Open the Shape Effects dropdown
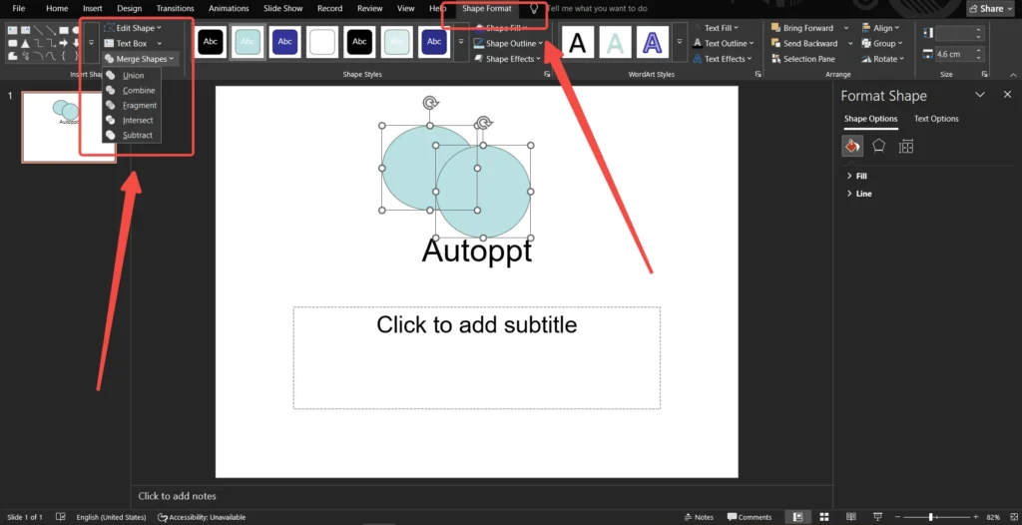Image resolution: width=1022 pixels, height=525 pixels. click(x=508, y=59)
